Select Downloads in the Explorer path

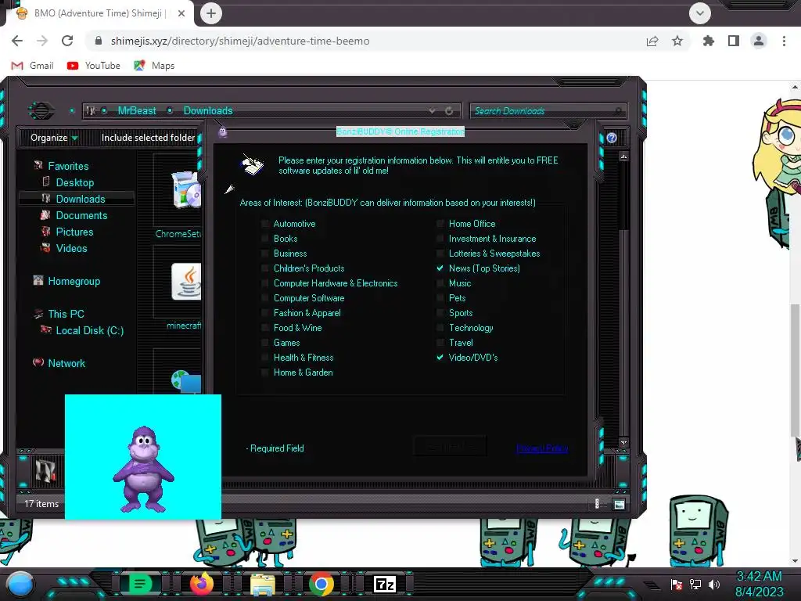coord(208,110)
